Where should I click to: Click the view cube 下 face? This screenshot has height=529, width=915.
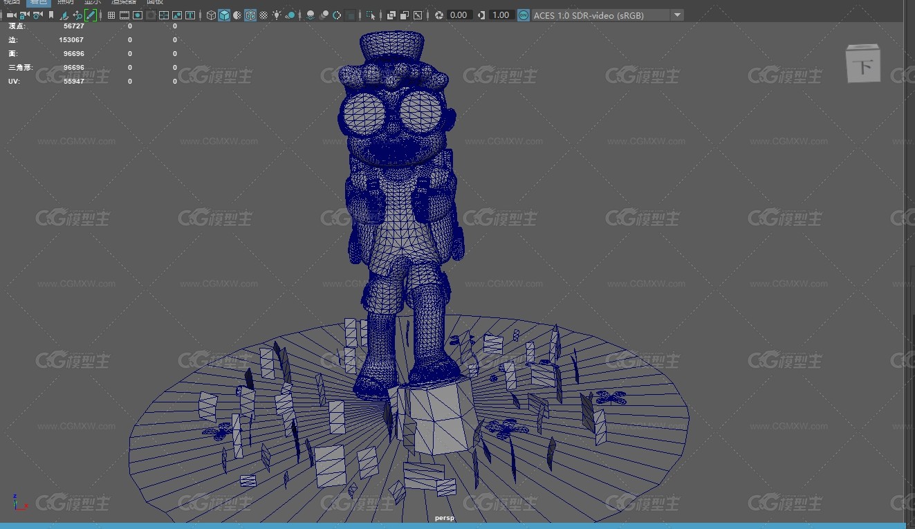[863, 66]
